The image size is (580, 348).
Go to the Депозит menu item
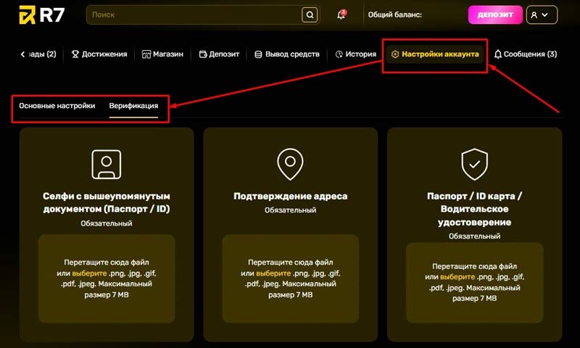(221, 54)
